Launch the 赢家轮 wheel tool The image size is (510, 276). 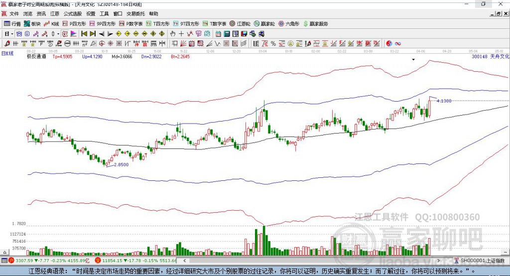point(264,24)
